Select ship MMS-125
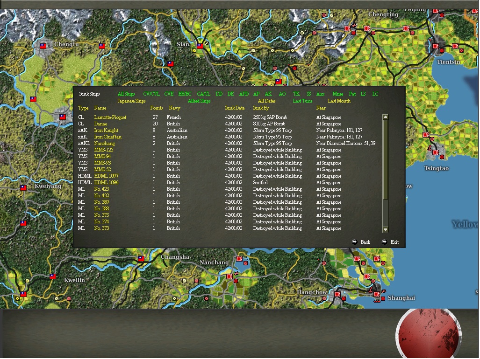Viewport: 480px width, 359px height. pos(104,150)
